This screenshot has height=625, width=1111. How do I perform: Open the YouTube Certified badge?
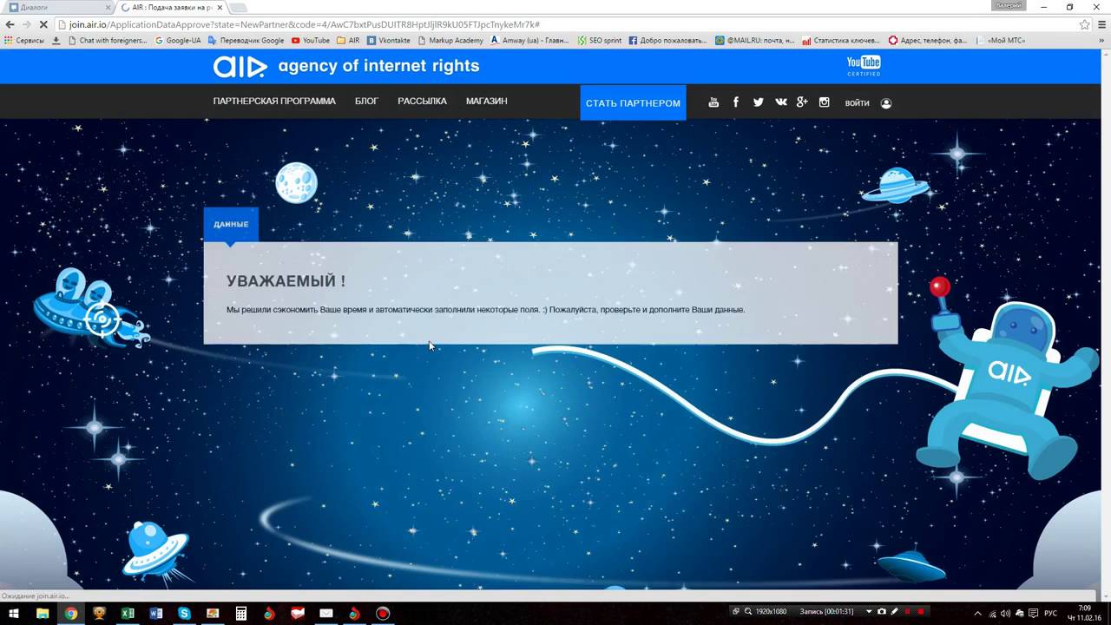(x=864, y=65)
